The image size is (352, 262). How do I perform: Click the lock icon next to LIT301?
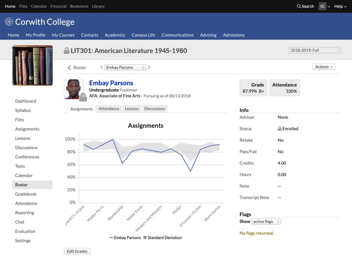tap(67, 50)
